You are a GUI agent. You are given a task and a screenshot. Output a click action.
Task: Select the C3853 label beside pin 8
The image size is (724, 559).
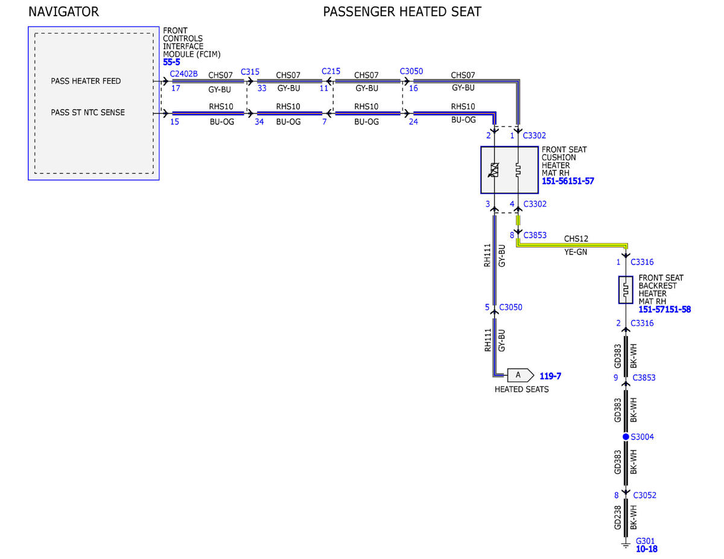coord(535,235)
